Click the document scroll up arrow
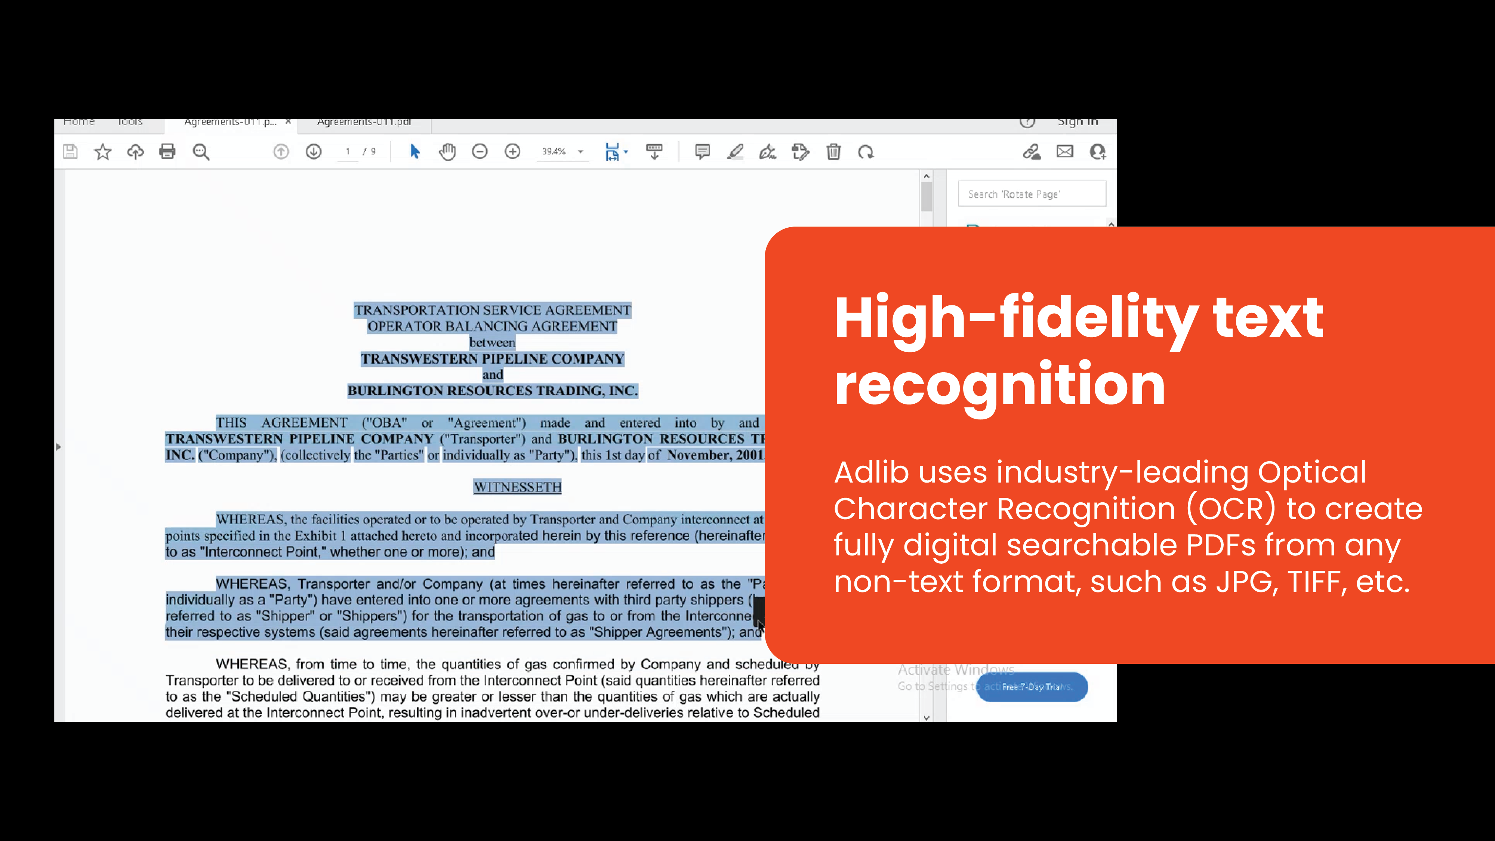Image resolution: width=1495 pixels, height=841 pixels. (x=926, y=176)
